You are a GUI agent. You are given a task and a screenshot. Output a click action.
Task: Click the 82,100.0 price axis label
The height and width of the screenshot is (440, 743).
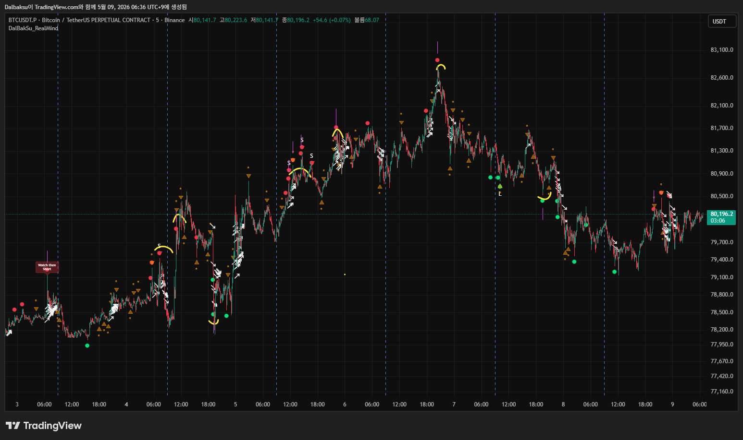click(722, 106)
